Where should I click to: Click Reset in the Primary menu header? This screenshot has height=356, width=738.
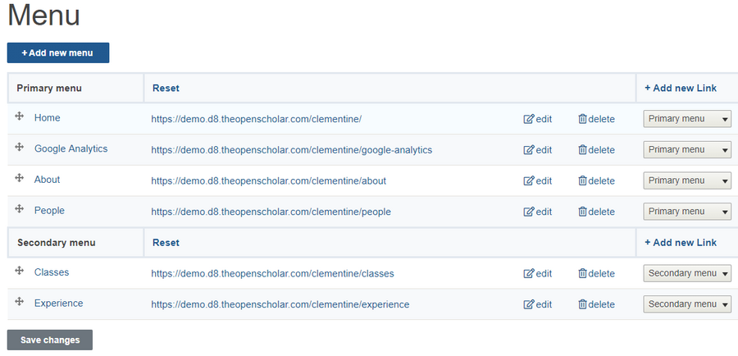[x=166, y=88]
